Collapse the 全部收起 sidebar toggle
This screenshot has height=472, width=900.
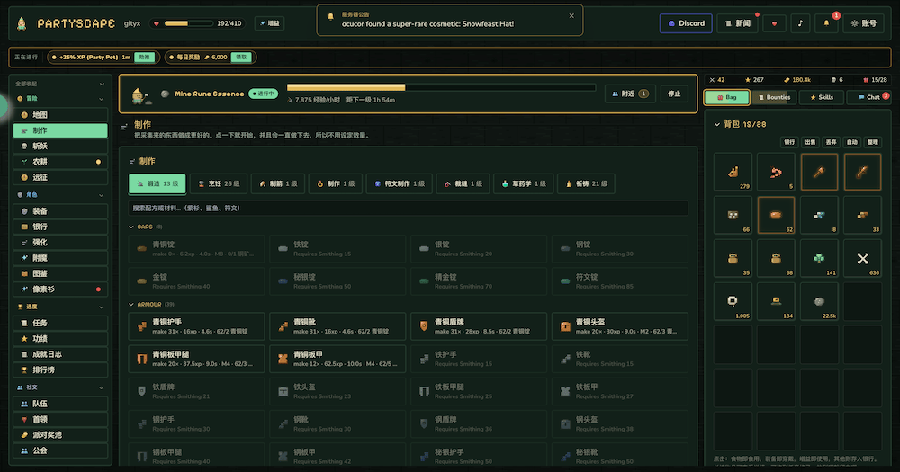60,84
